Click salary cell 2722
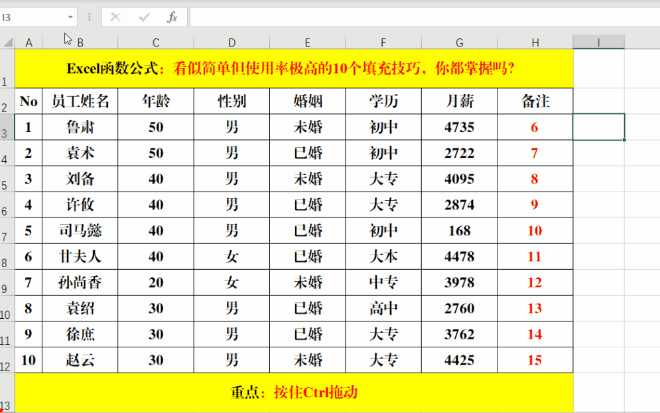The width and height of the screenshot is (660, 413). point(459,153)
